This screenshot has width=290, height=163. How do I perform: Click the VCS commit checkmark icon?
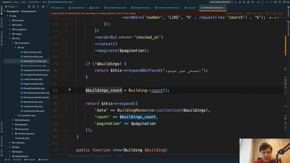click(267, 2)
